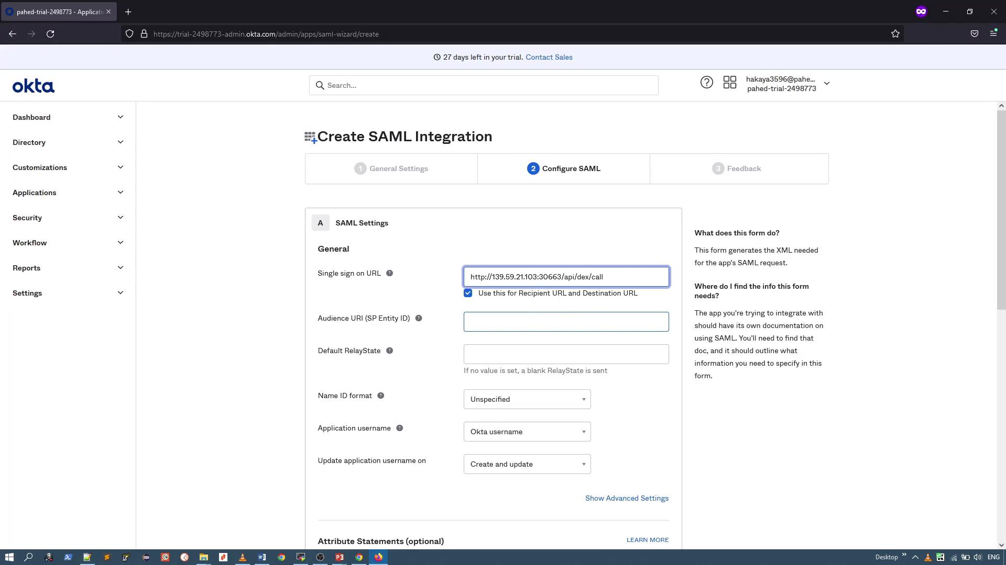Click the shield tracking protection icon
This screenshot has width=1006, height=565.
coord(129,34)
